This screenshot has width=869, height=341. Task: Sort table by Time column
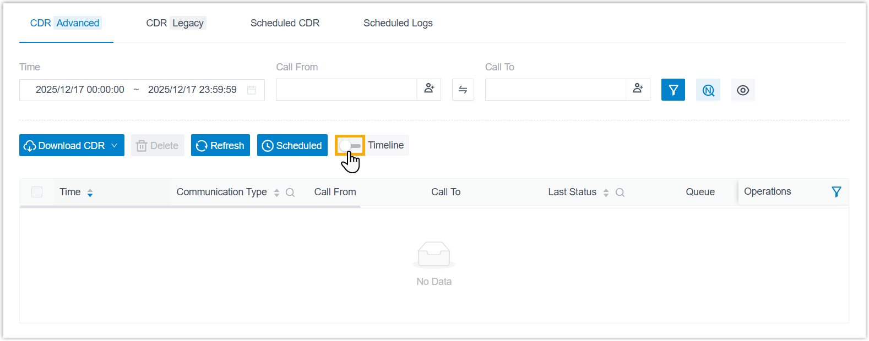coord(90,193)
